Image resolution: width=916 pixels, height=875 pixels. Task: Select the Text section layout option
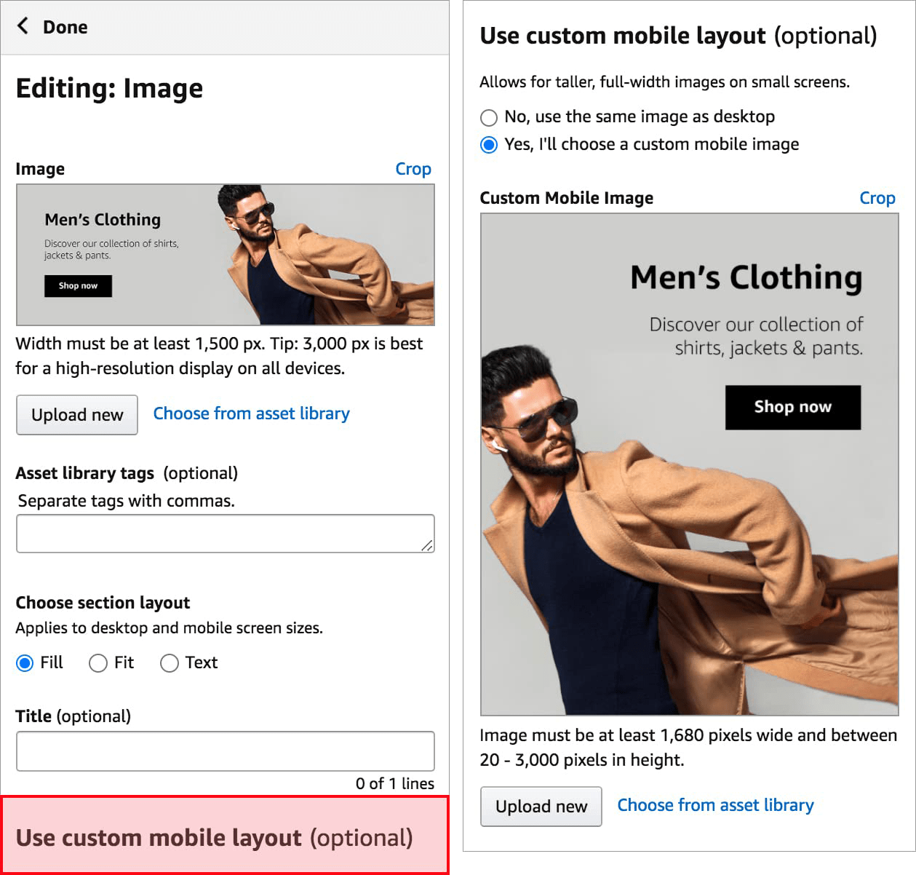coord(170,663)
